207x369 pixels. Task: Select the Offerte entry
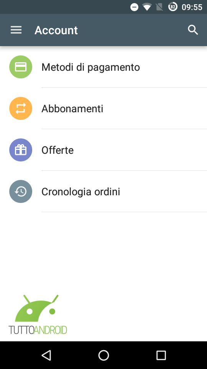click(103, 150)
